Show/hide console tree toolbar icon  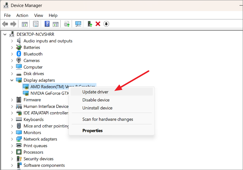tap(25, 24)
